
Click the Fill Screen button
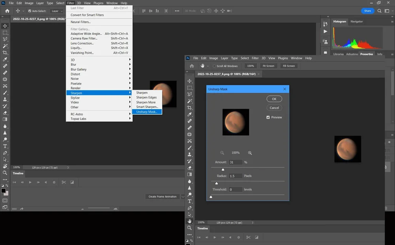(289, 66)
